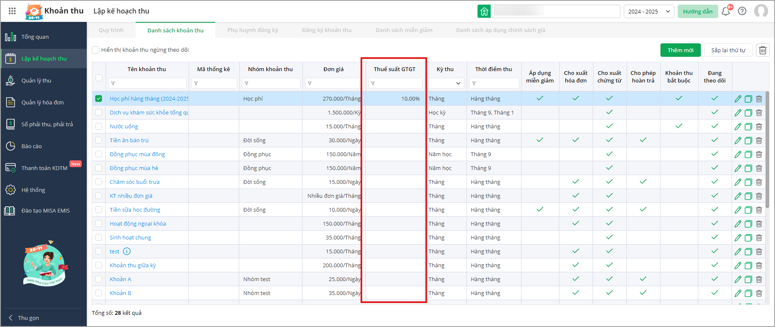
Task: Click trash icon beside Sắp lại thứ tự
Action: (763, 50)
